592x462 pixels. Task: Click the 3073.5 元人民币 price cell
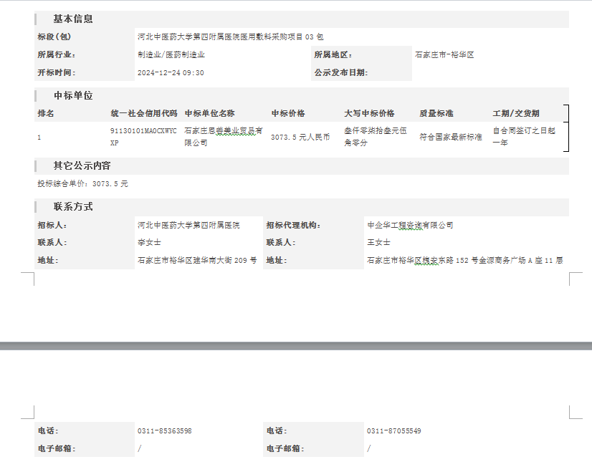[300, 138]
